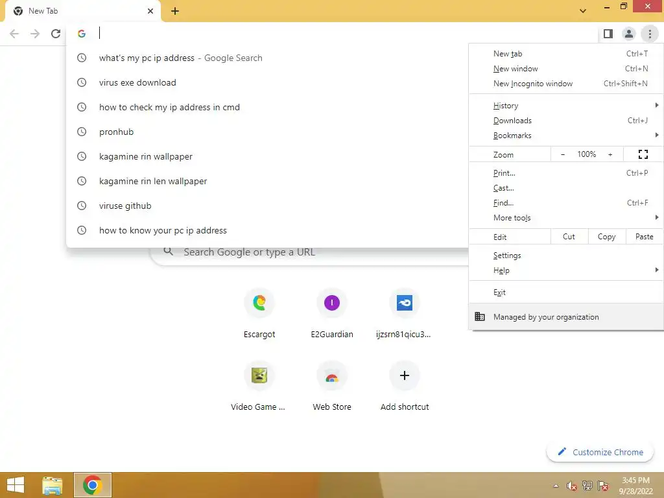Click the Google logo in the address bar
Viewport: 664px width, 498px height.
[82, 34]
